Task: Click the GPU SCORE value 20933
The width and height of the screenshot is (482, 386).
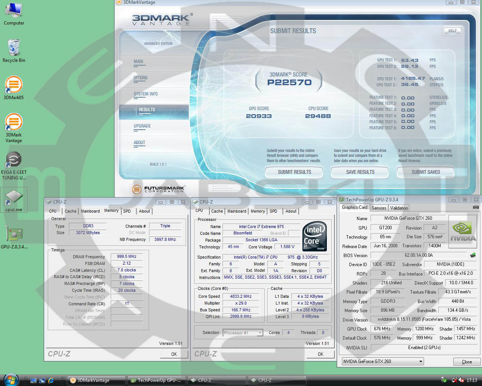Action: tap(259, 116)
